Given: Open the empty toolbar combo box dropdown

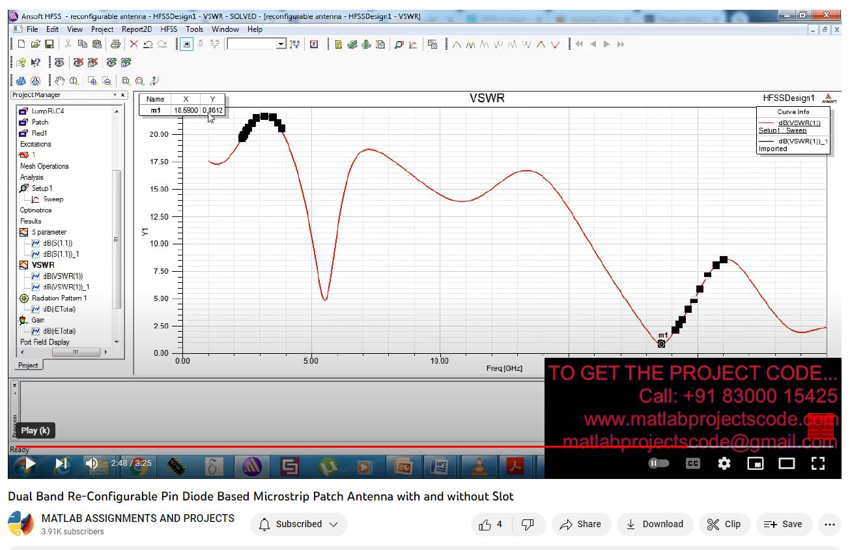Looking at the screenshot, I should click(x=281, y=44).
